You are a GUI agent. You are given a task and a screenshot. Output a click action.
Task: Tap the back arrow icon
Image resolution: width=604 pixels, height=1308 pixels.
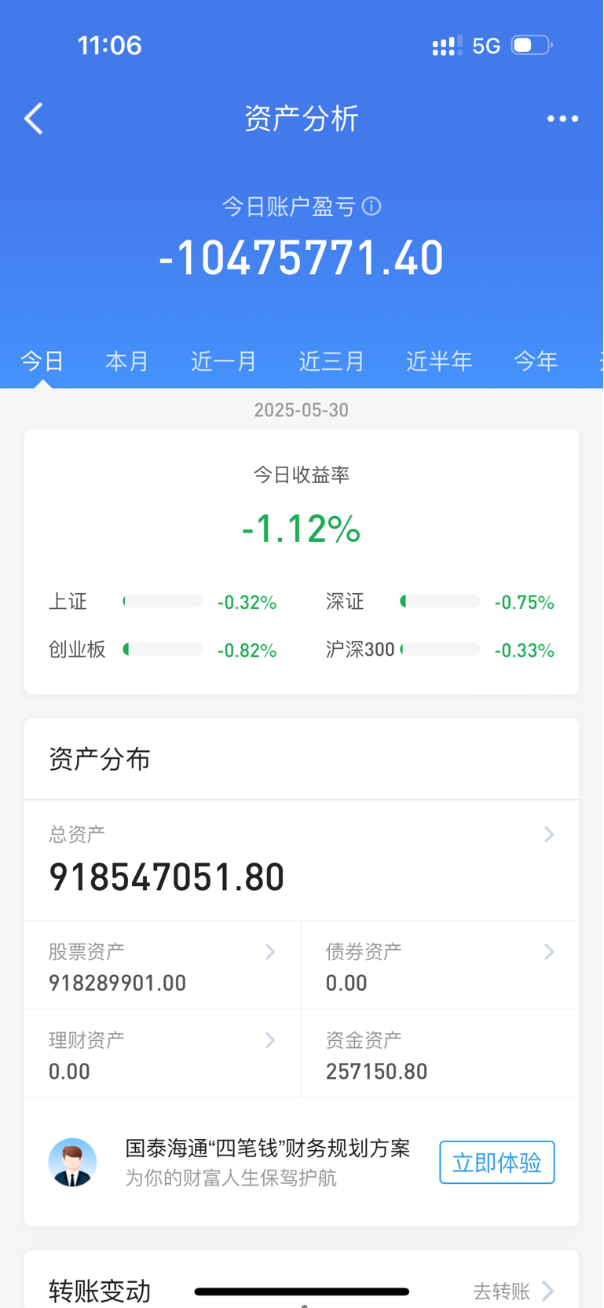(34, 119)
